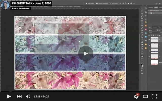Select the Crop tool
The width and height of the screenshot is (162, 101).
[142, 18]
